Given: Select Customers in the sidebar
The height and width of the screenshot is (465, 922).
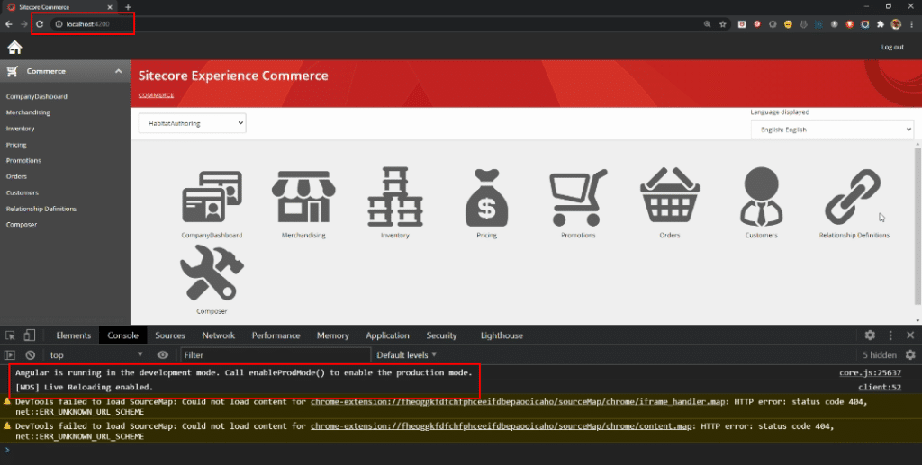Looking at the screenshot, I should click(x=23, y=192).
